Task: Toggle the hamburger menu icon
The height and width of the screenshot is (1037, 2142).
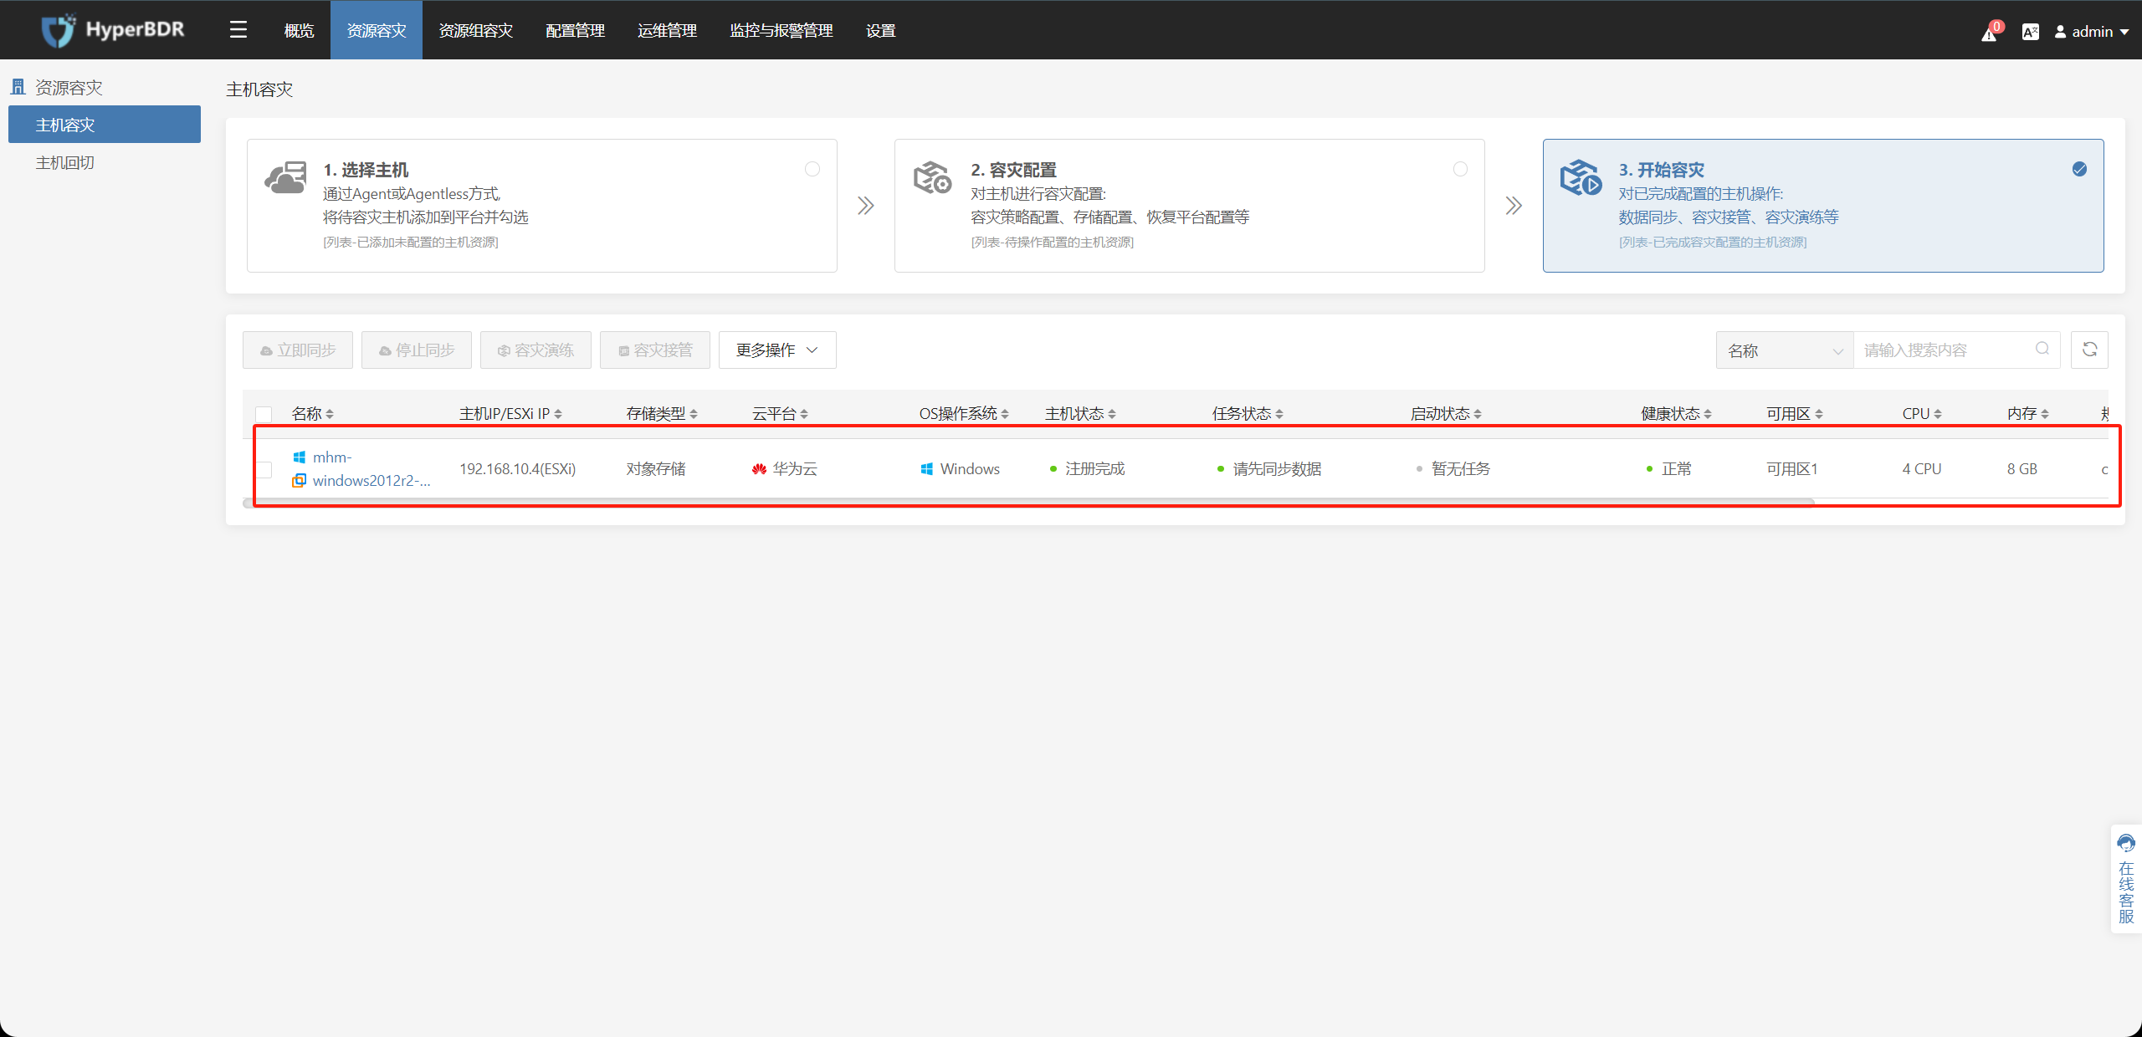Action: click(x=238, y=30)
